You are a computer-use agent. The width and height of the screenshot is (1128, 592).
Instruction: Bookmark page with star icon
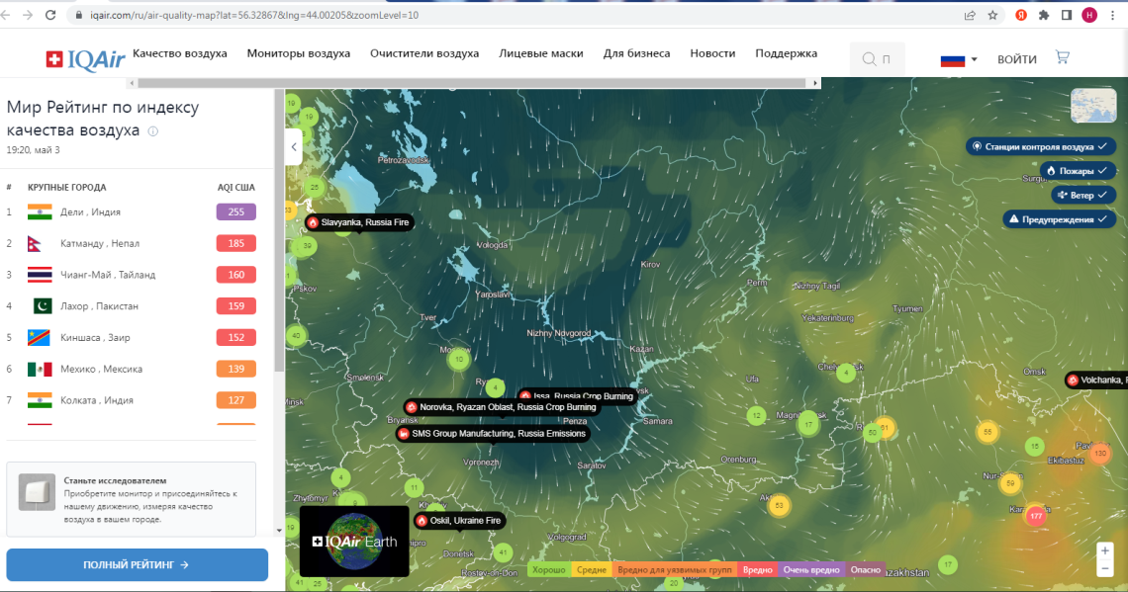tap(992, 15)
